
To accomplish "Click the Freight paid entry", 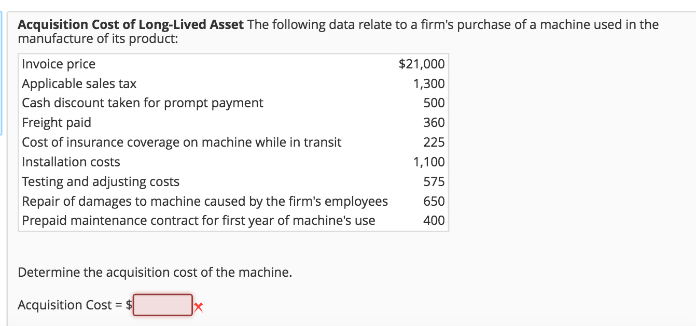I will (x=57, y=122).
